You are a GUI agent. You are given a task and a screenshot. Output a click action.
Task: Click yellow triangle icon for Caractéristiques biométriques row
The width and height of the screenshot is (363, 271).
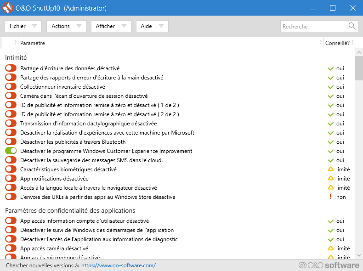(x=331, y=169)
